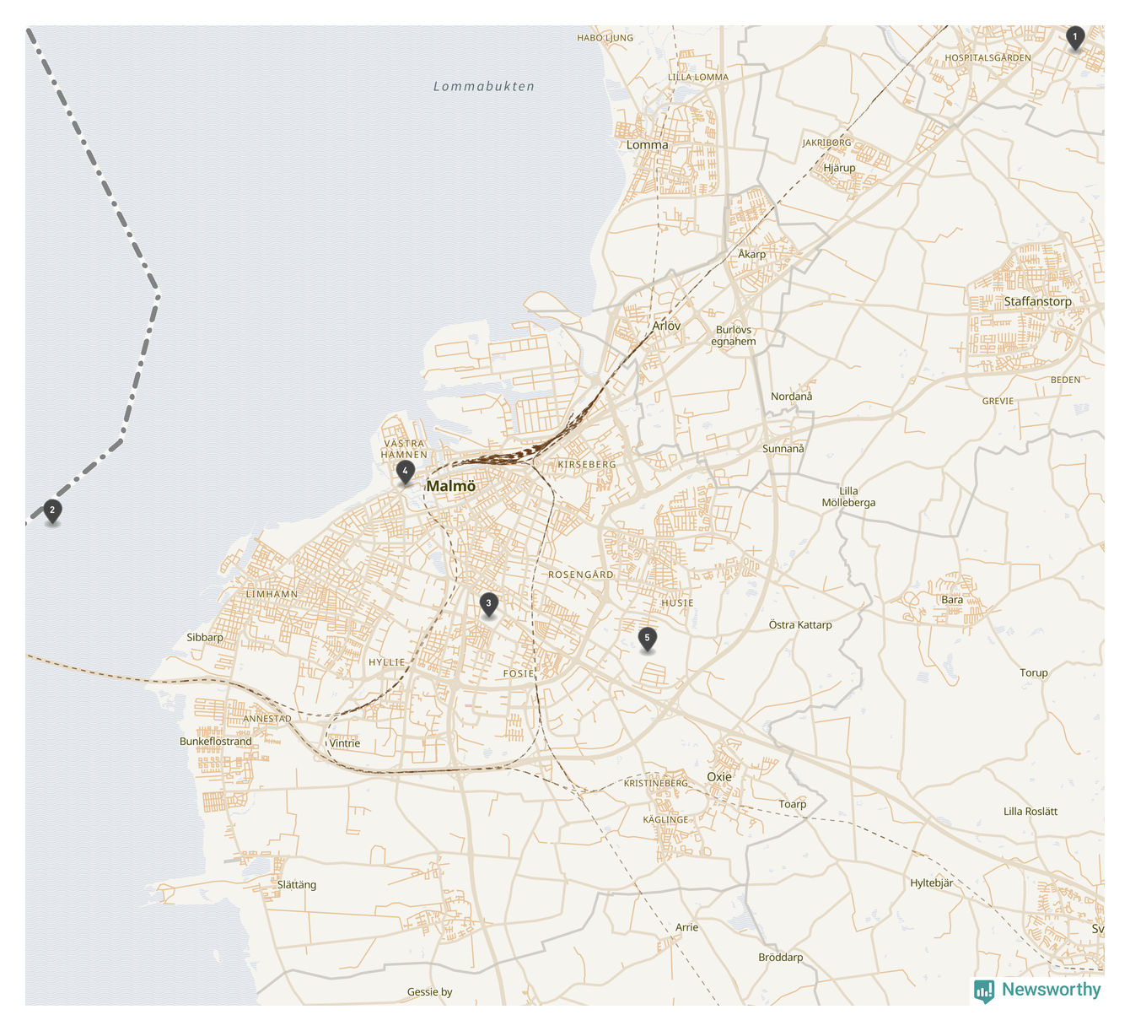The width and height of the screenshot is (1130, 1031).
Task: Select the Hjärup label
Action: [839, 168]
